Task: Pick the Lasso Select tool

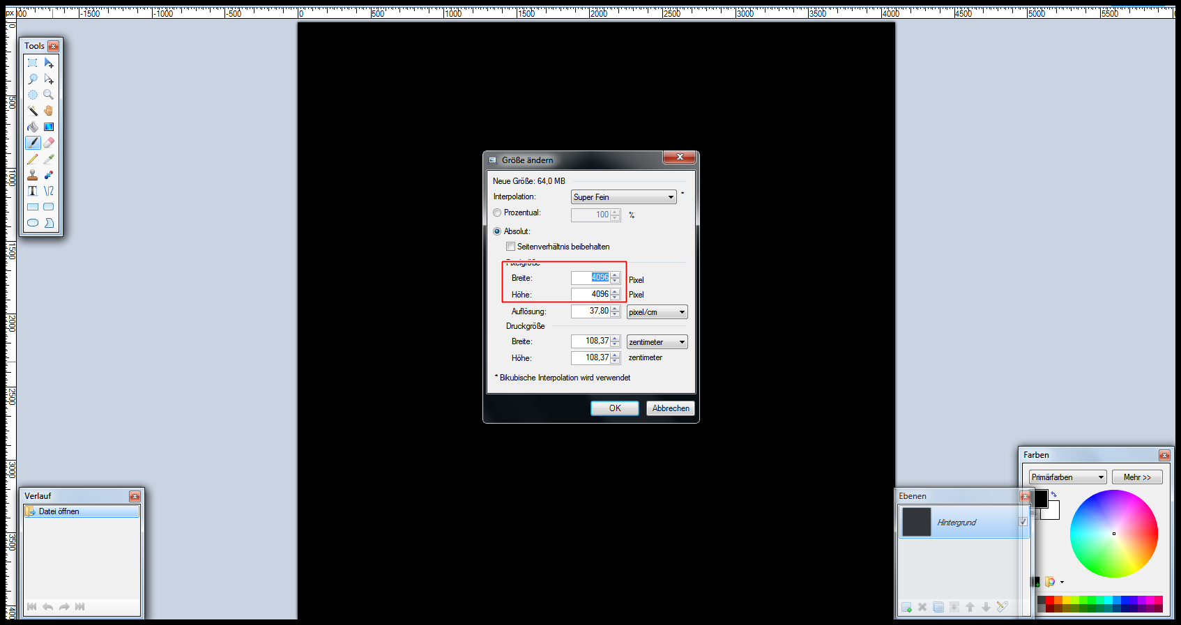Action: (x=33, y=79)
